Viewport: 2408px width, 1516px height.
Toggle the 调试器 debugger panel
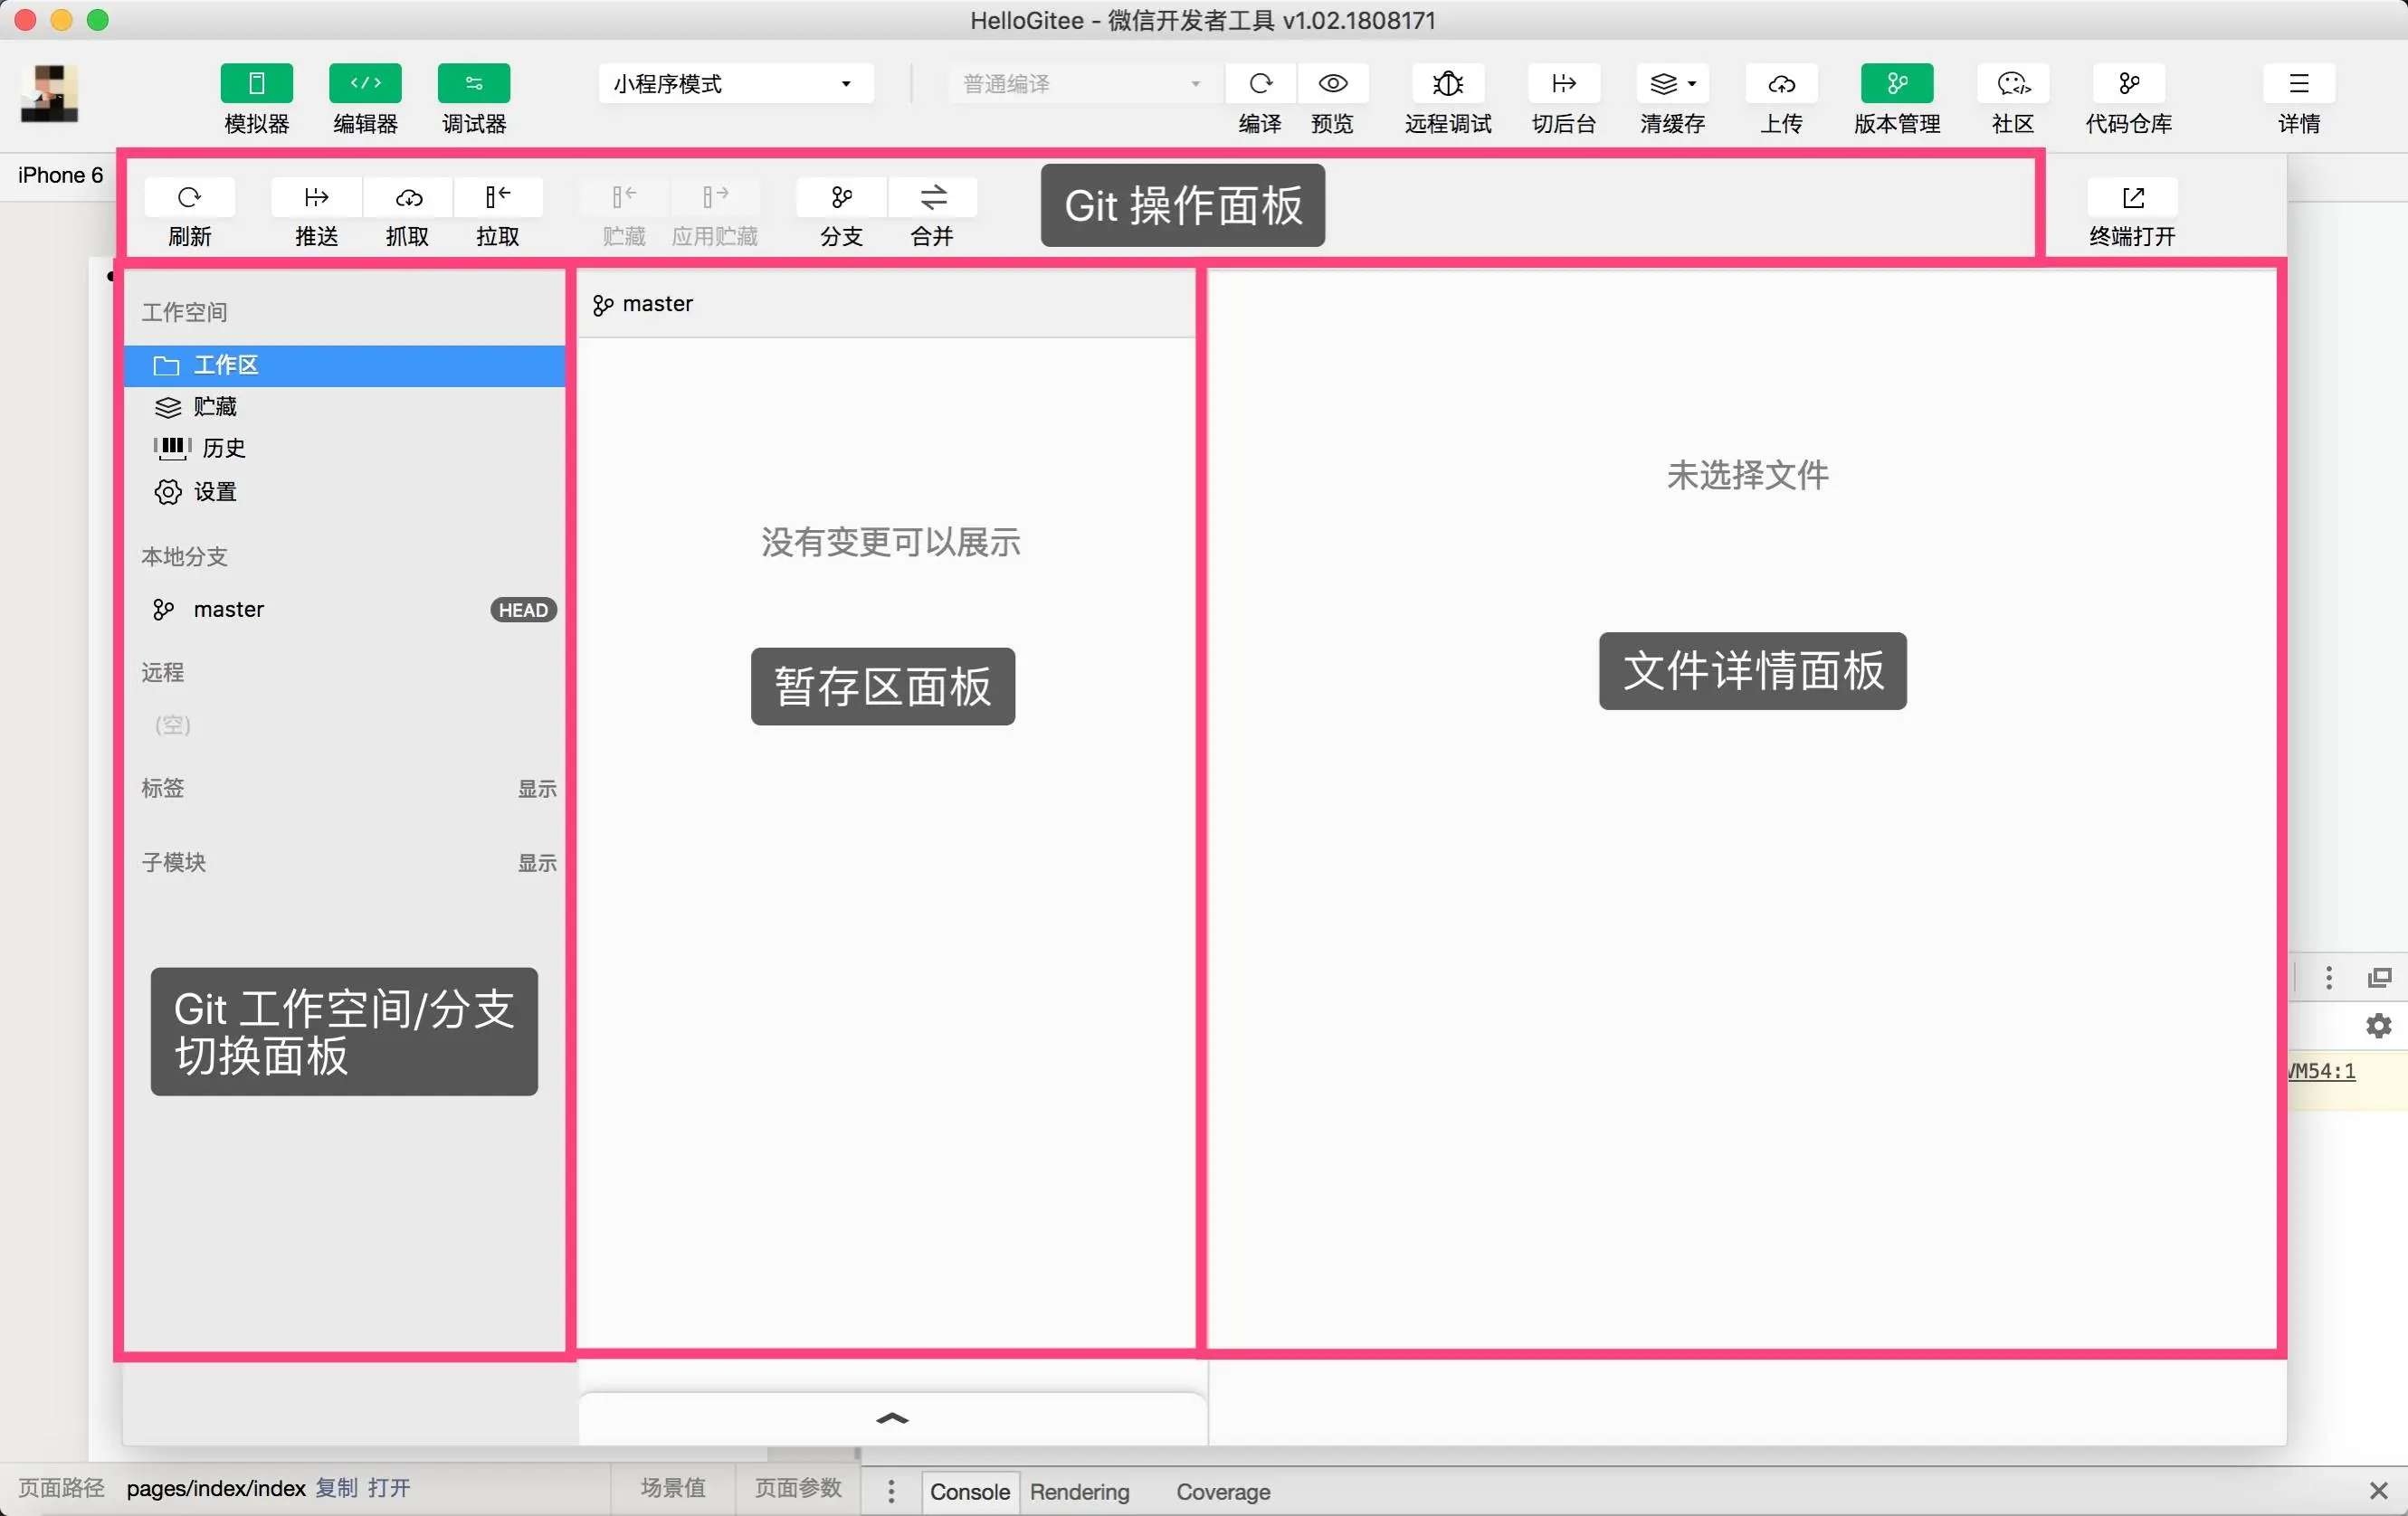[474, 84]
